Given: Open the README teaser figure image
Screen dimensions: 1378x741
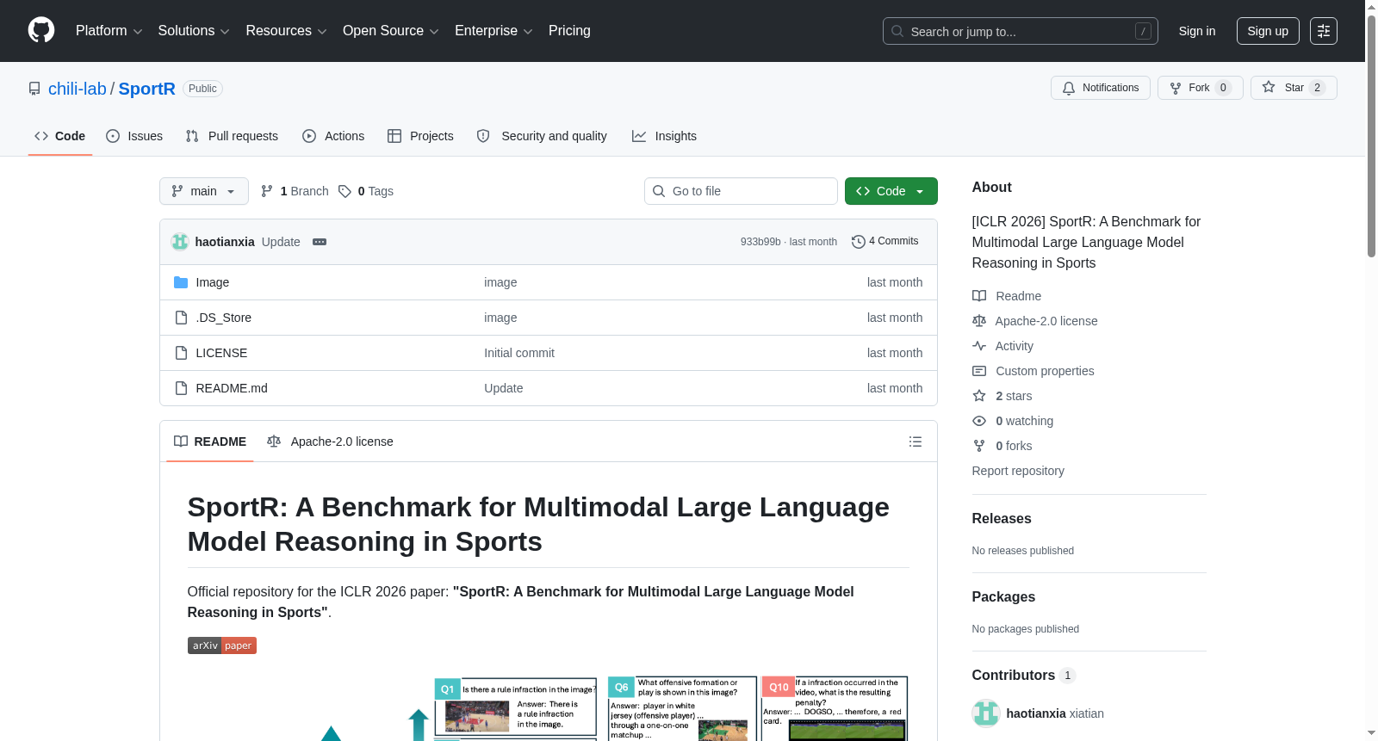Looking at the screenshot, I should click(x=549, y=707).
